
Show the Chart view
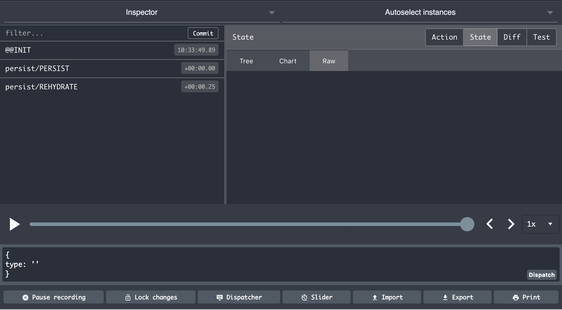(x=288, y=61)
